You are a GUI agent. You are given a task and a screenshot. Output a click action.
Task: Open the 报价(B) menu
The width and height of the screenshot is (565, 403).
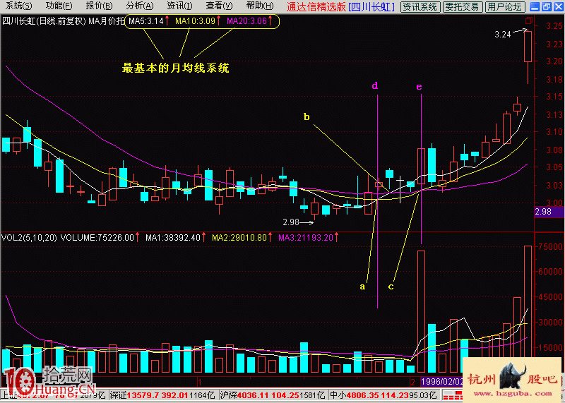(100, 6)
